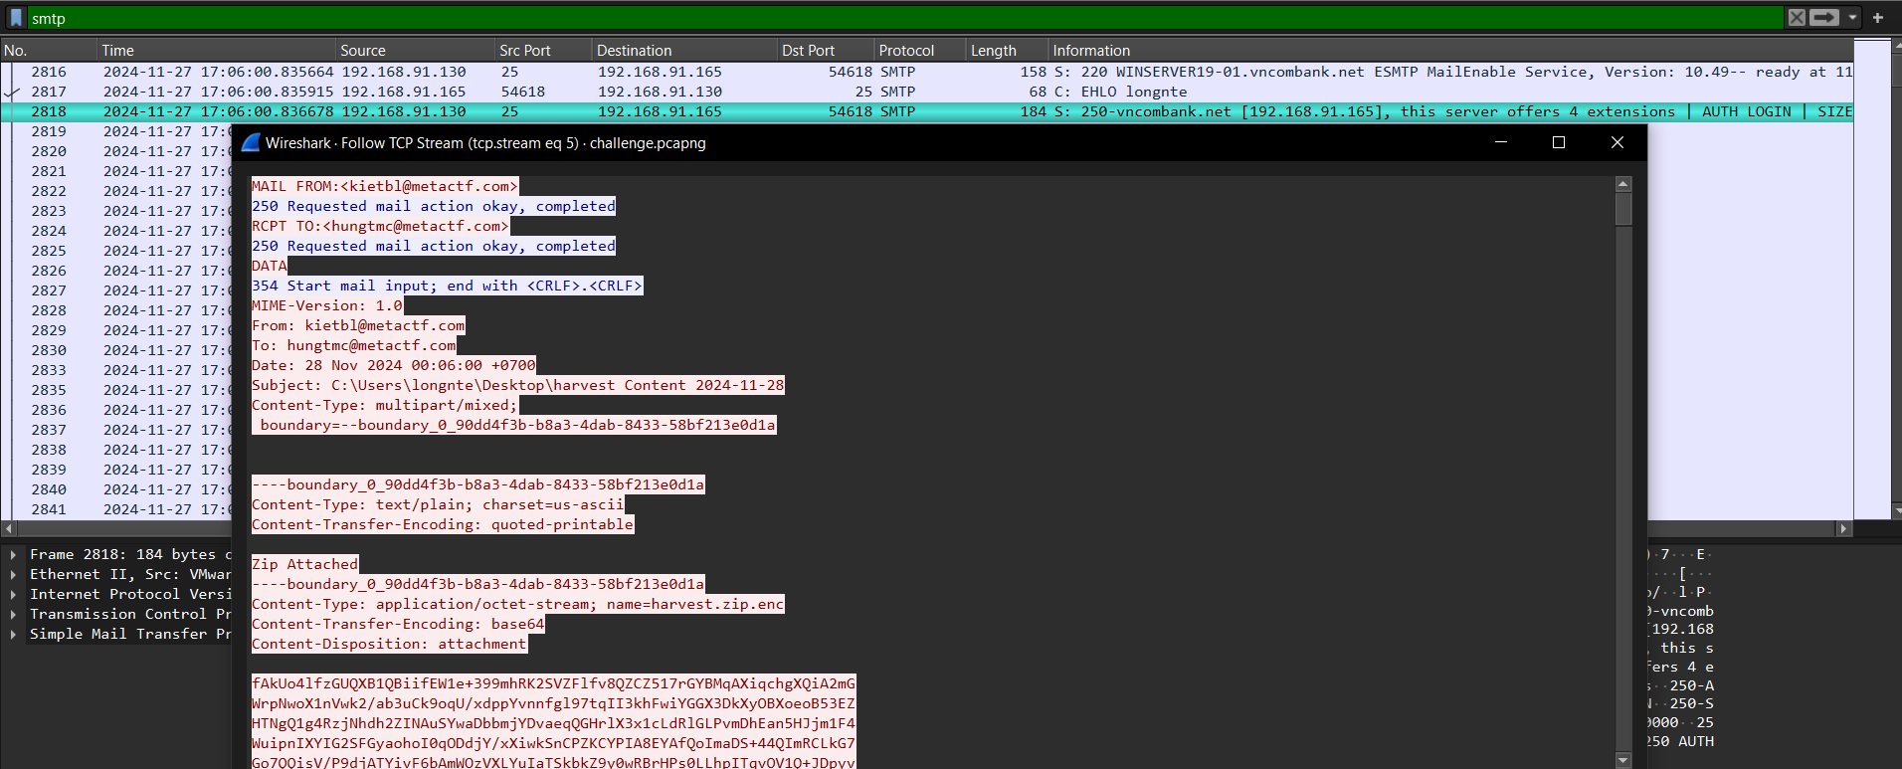
Task: Click the Zip Attached text
Action: (304, 564)
